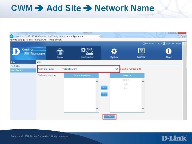This screenshot has width=192, height=144.
Task: Open the browser tools gear icon
Action: 185,36
